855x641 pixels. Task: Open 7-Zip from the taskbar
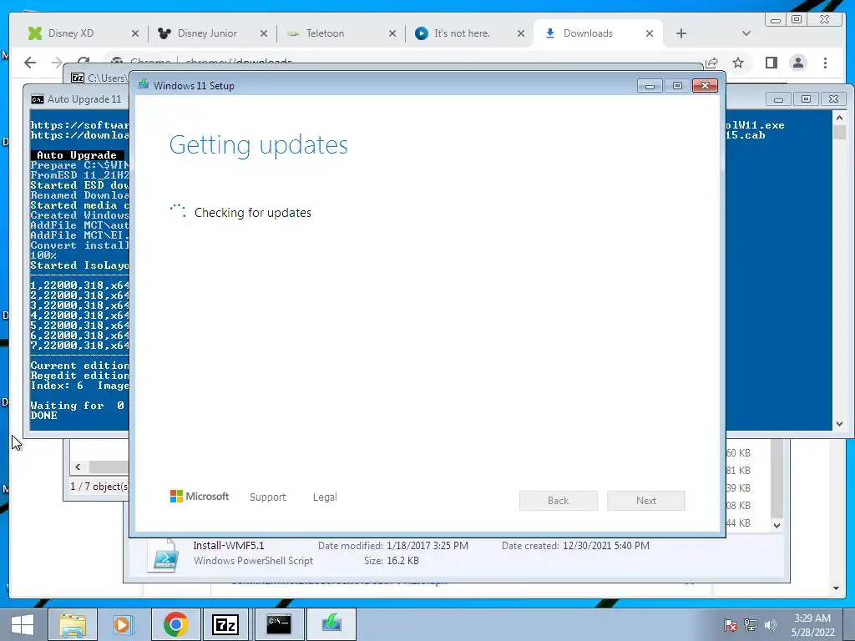click(225, 624)
